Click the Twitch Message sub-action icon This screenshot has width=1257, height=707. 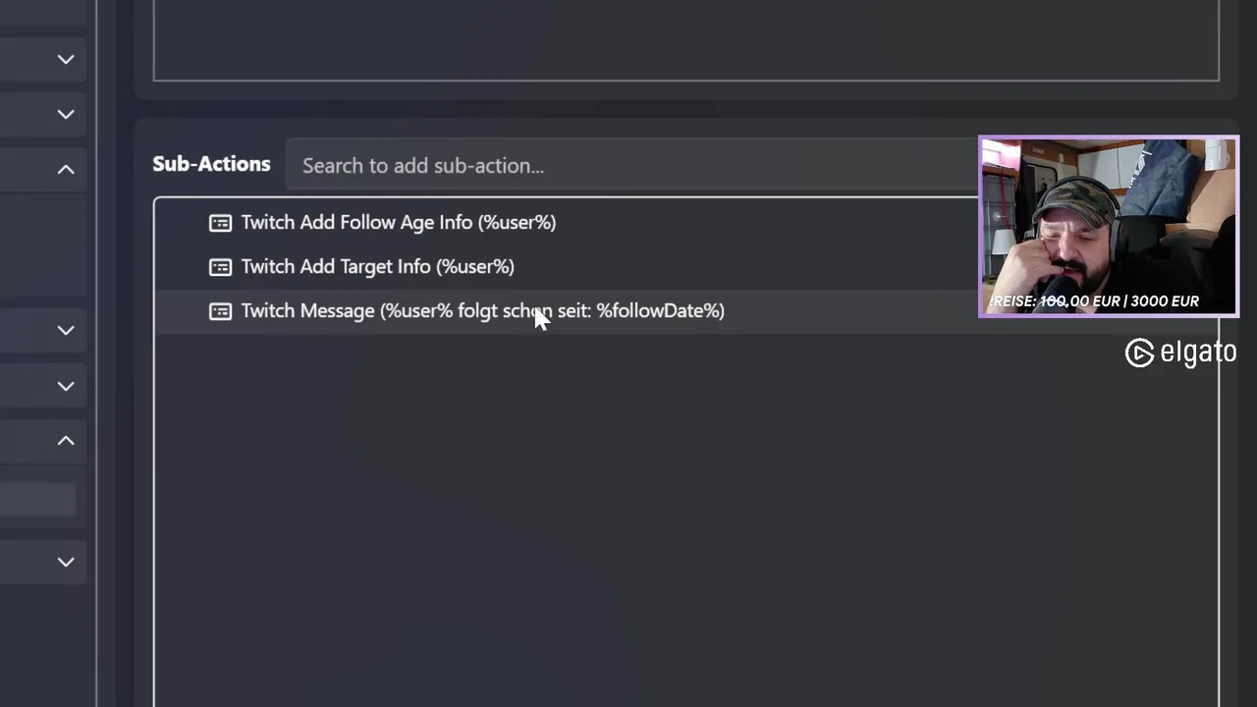(220, 311)
